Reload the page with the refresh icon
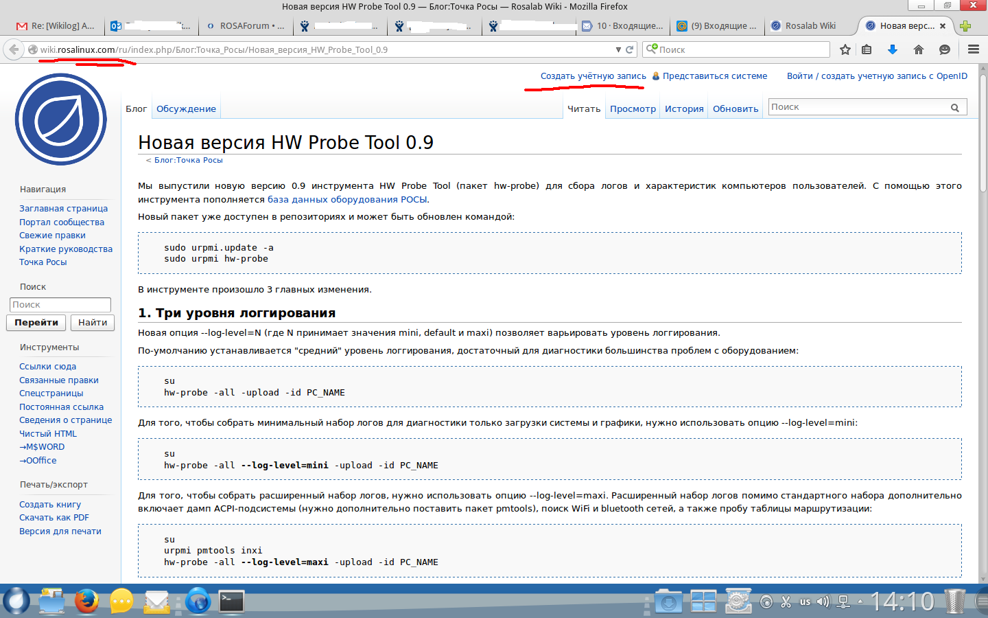Viewport: 988px width, 618px height. [629, 49]
